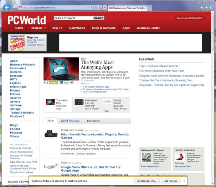
Task: Focus the Search PCWorld input field
Action: pos(73,18)
